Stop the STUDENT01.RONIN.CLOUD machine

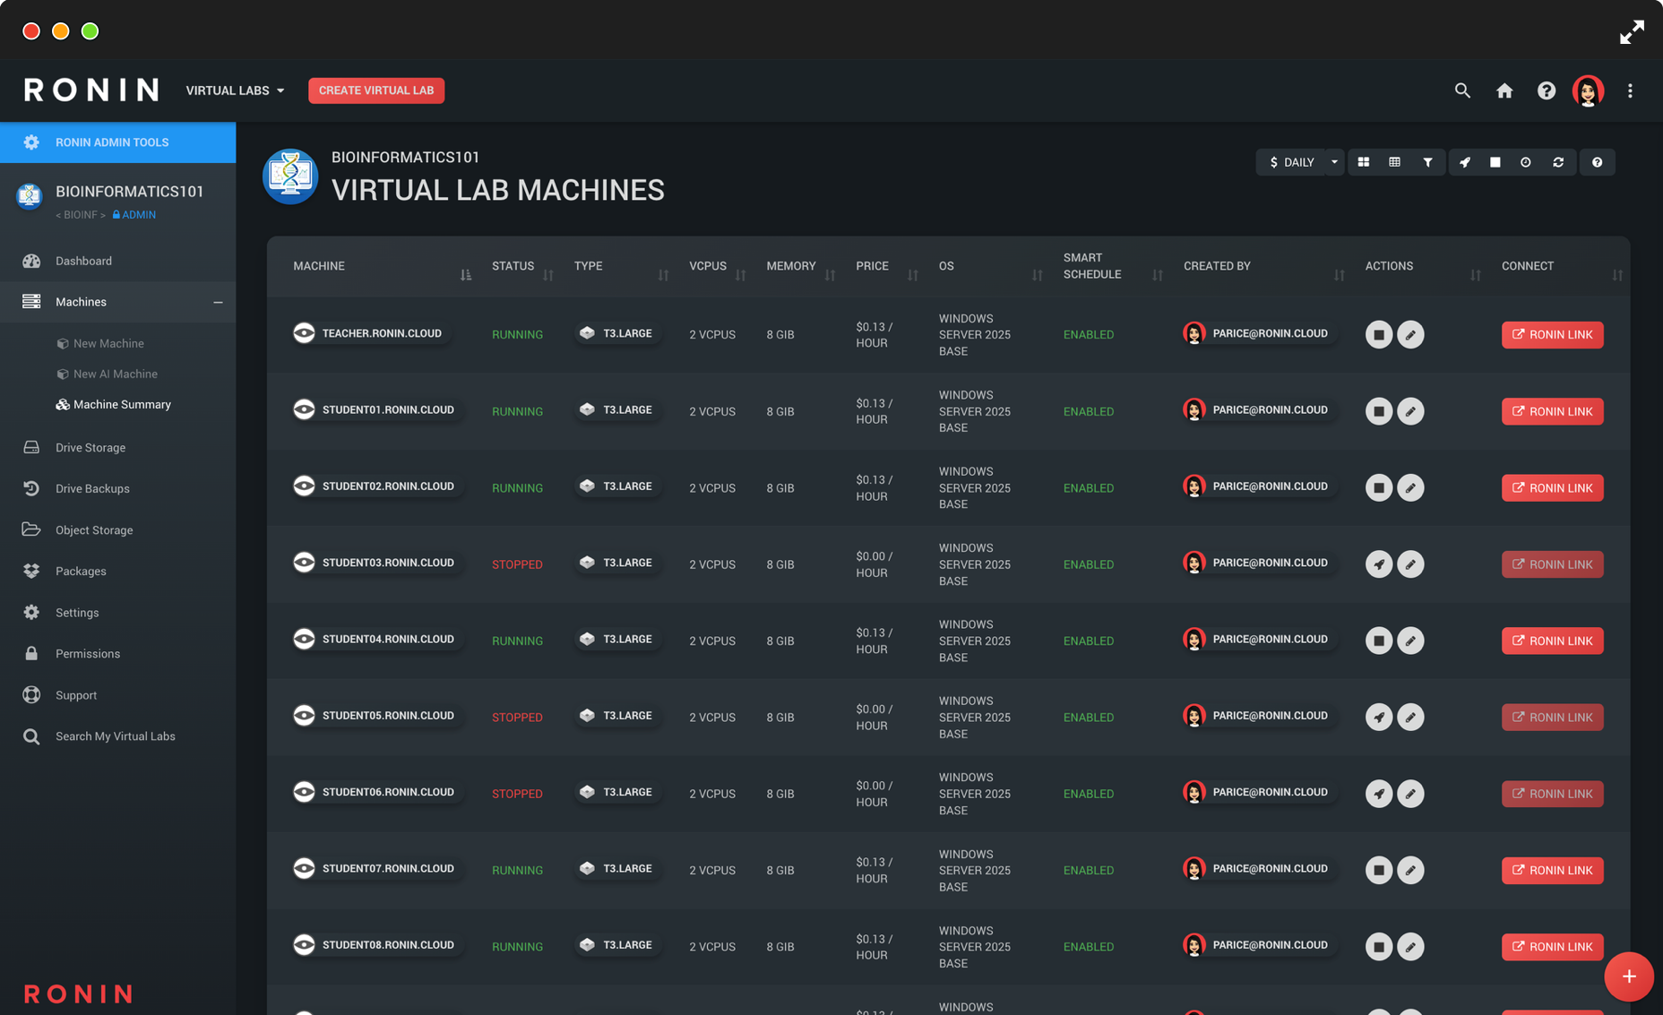(x=1379, y=411)
